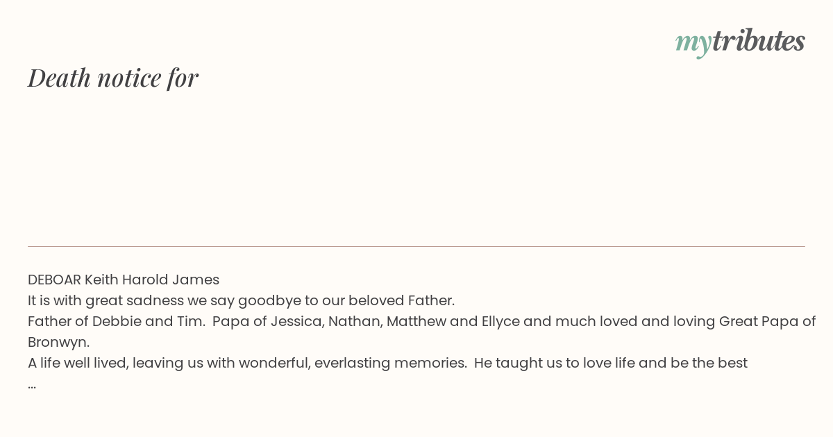Select the sentence about great sadness

(x=241, y=300)
